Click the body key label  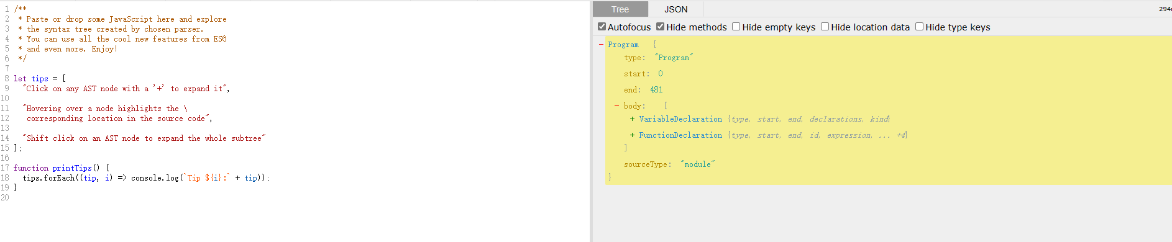pyautogui.click(x=633, y=106)
